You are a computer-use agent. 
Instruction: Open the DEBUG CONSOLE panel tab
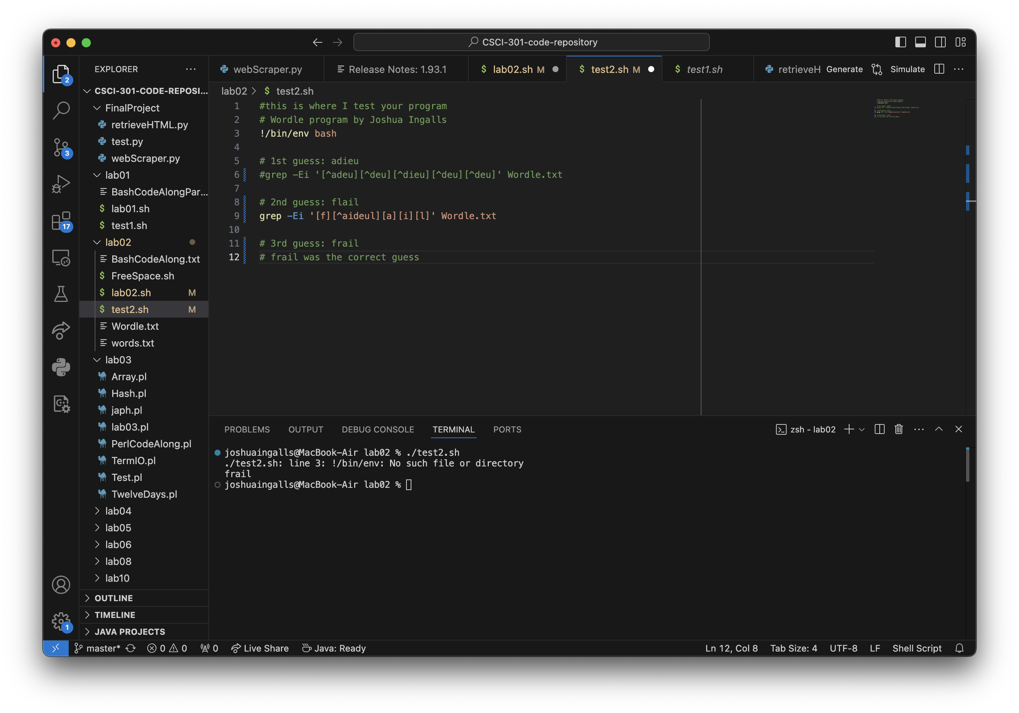pos(378,429)
